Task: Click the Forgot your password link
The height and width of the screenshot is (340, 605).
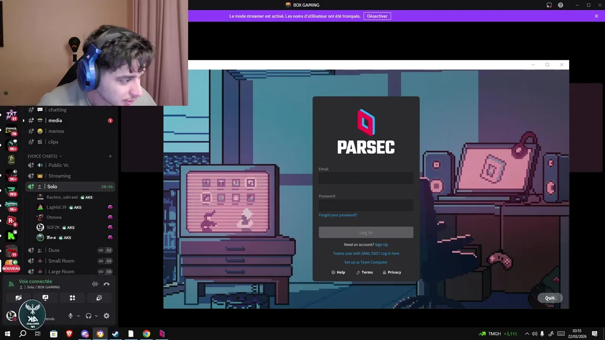Action: click(x=338, y=215)
